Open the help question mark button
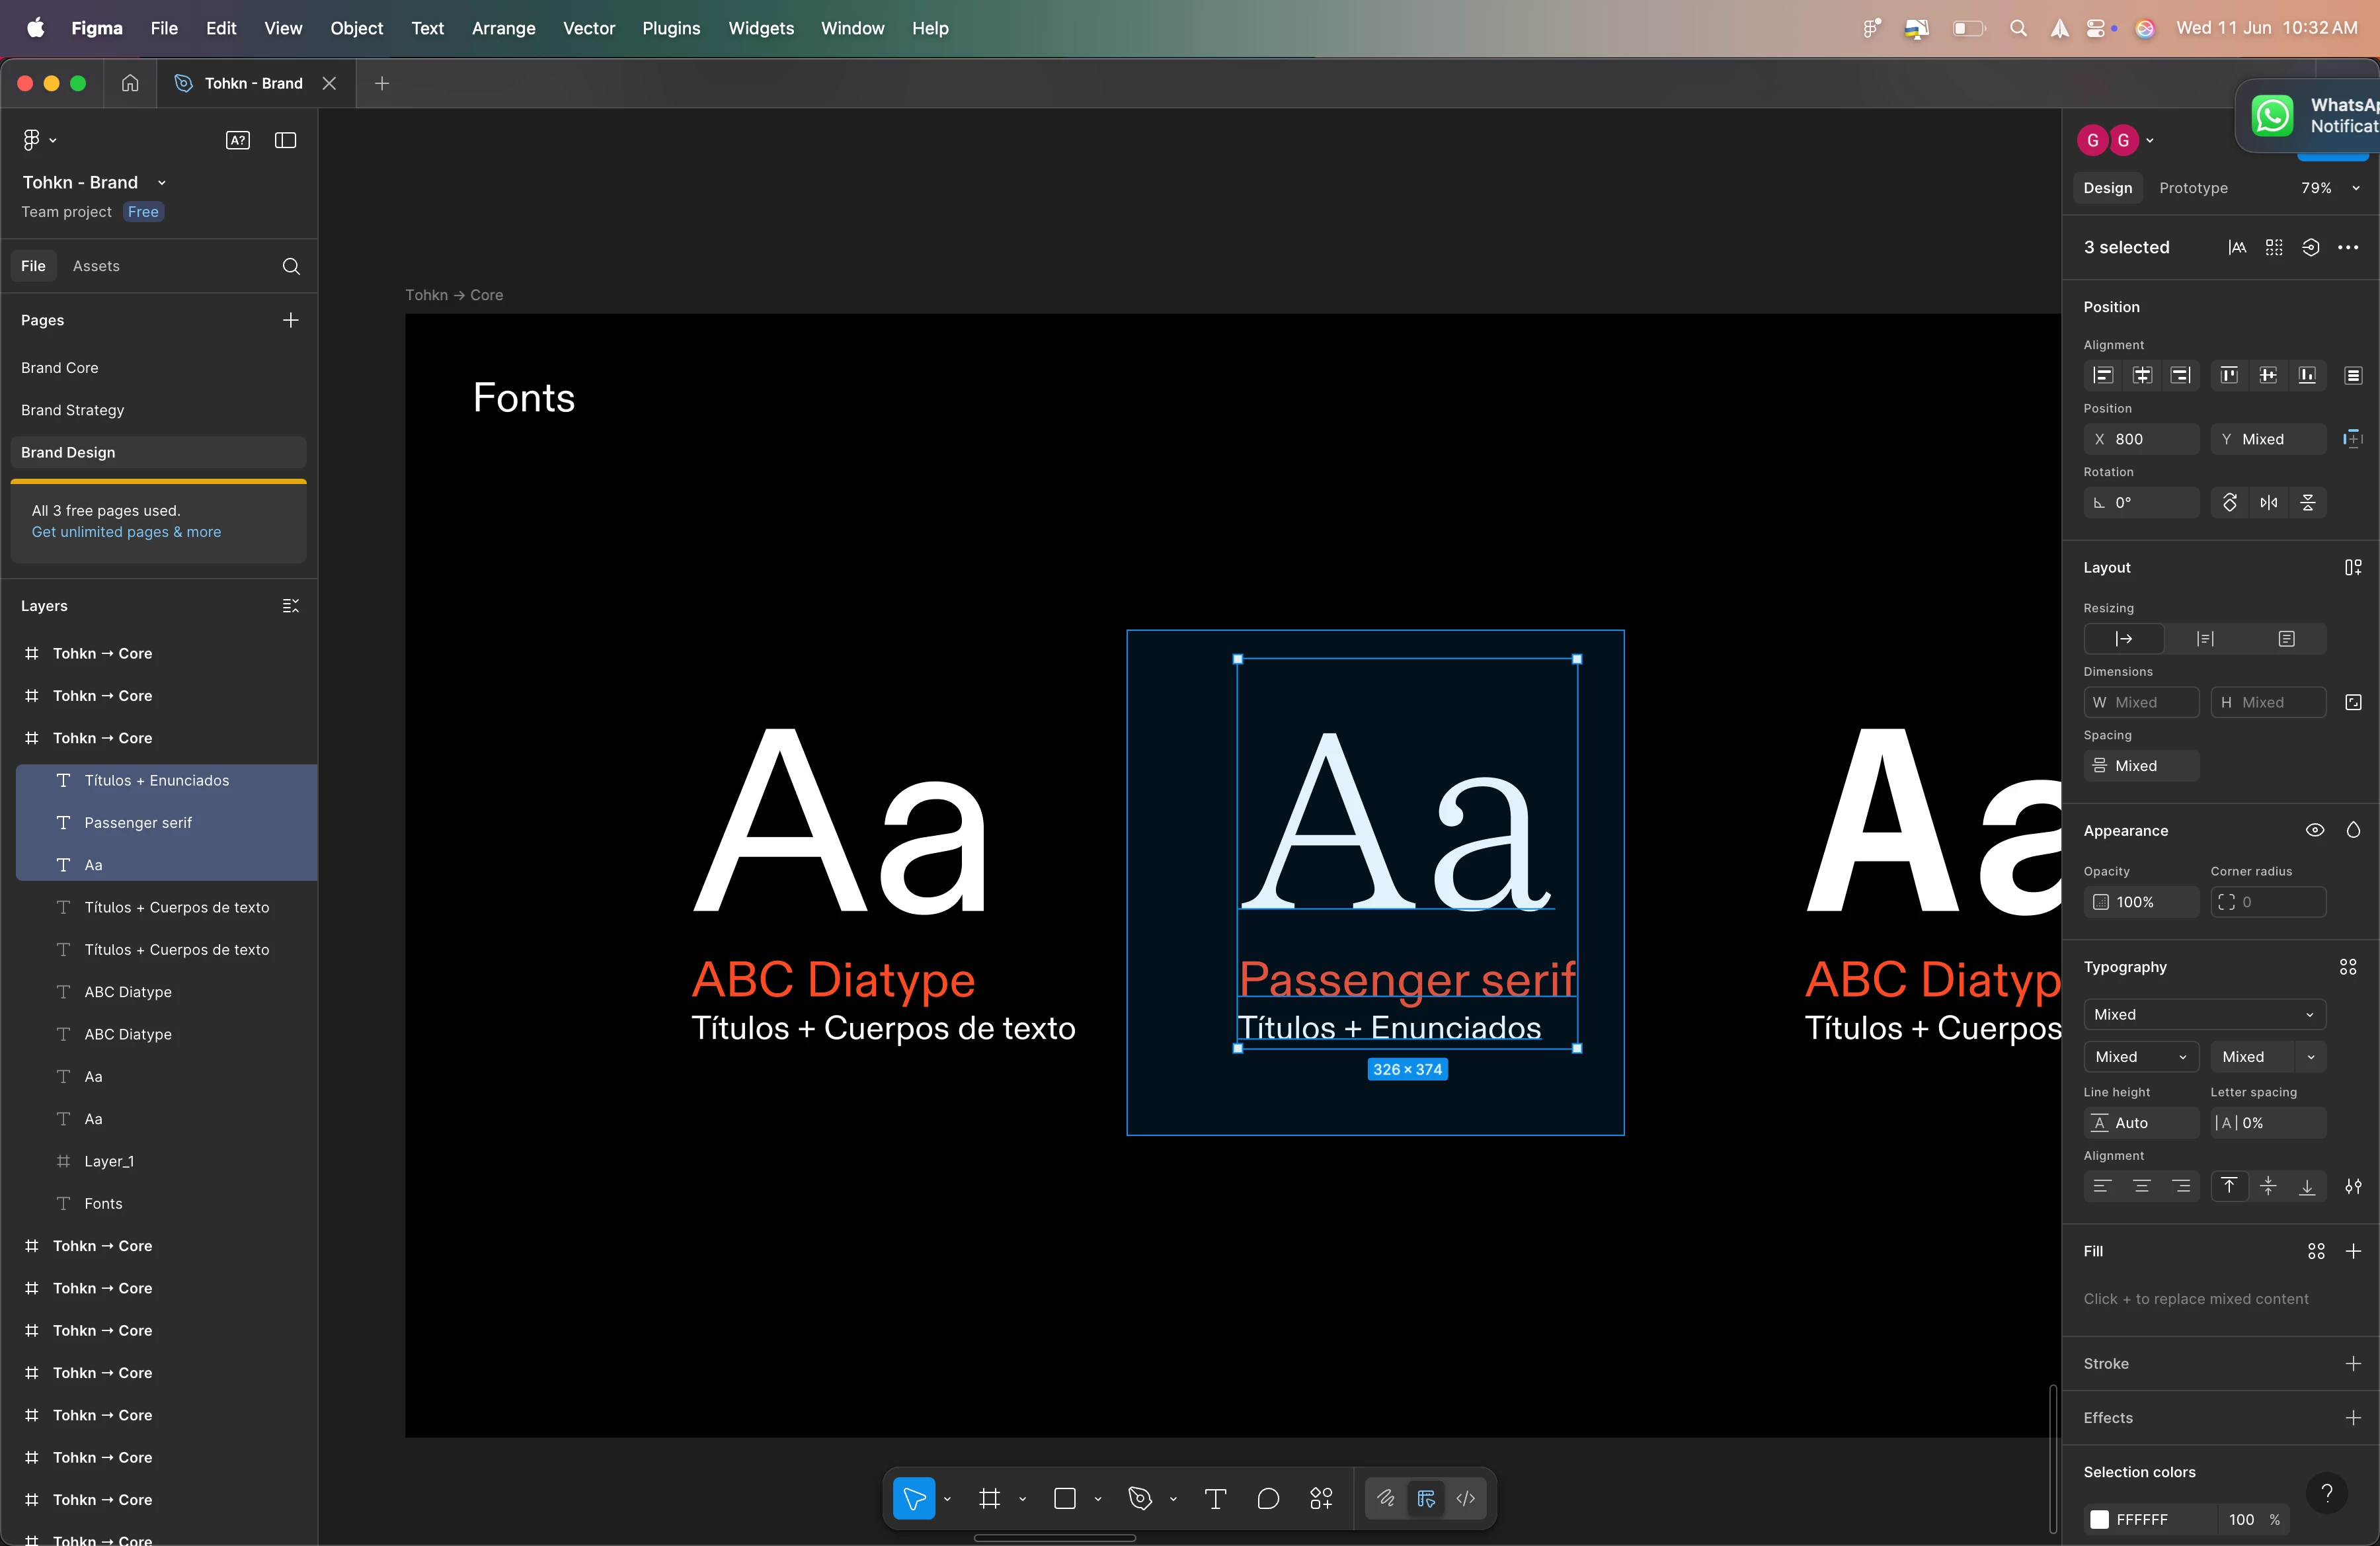Viewport: 2380px width, 1546px height. [x=2327, y=1493]
